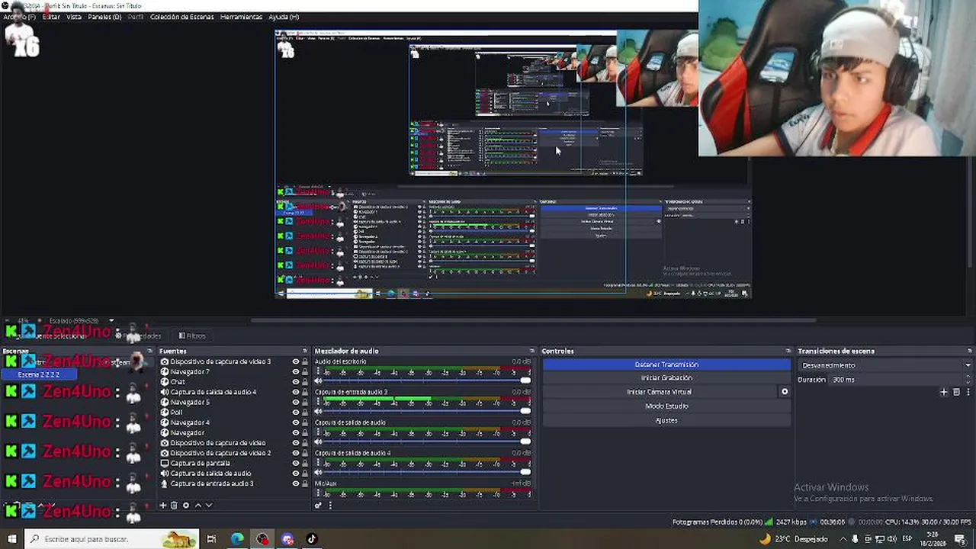Toggle visibility of Chat source
Screen dimensions: 976x549
[x=295, y=381]
